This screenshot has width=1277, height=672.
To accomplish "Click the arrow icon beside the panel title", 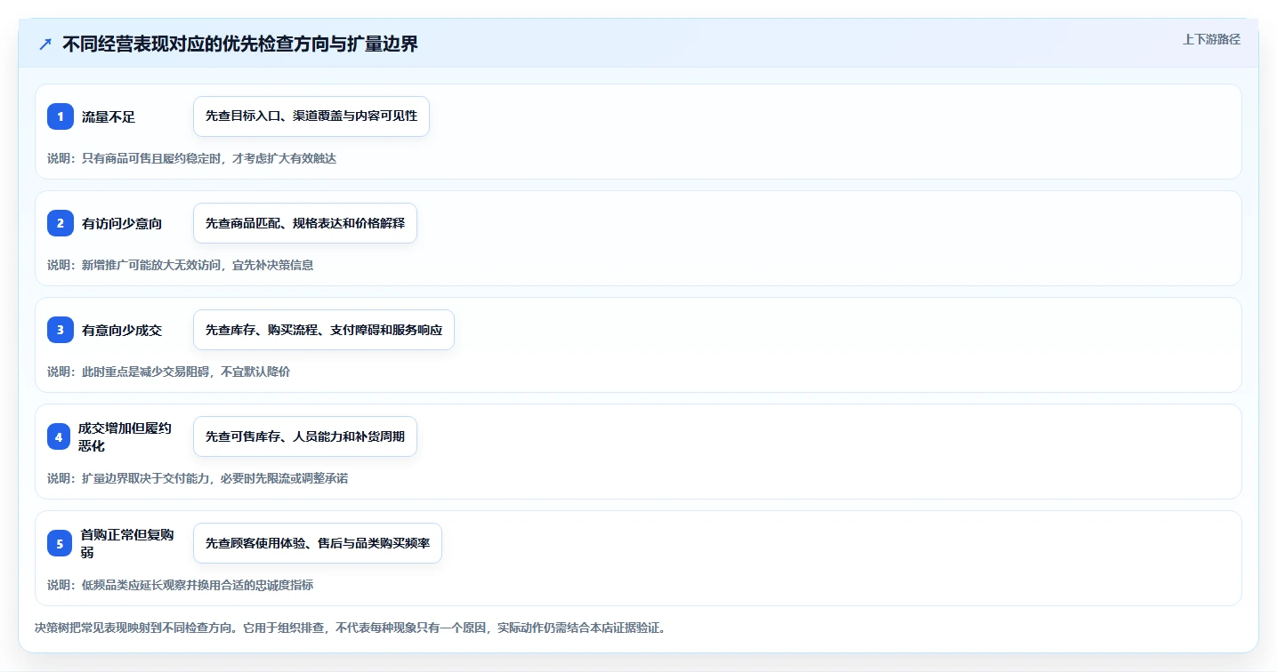I will (45, 44).
